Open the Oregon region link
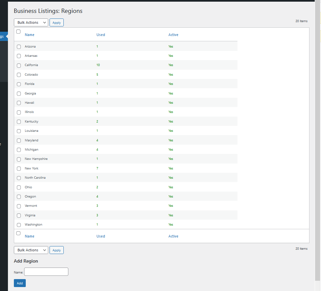The width and height of the screenshot is (321, 291). (30, 197)
